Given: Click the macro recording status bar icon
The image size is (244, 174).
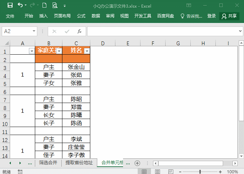Looking at the screenshot, I should coord(20,172).
